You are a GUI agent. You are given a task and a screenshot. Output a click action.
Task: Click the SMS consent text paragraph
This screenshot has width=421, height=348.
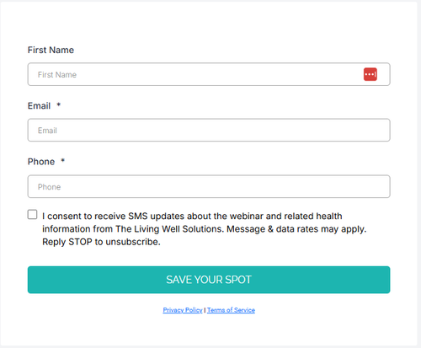(x=205, y=229)
